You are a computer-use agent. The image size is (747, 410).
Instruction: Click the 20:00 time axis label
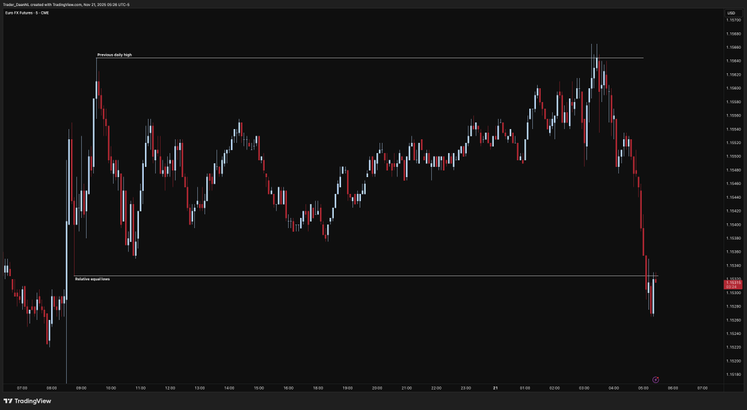tap(377, 388)
